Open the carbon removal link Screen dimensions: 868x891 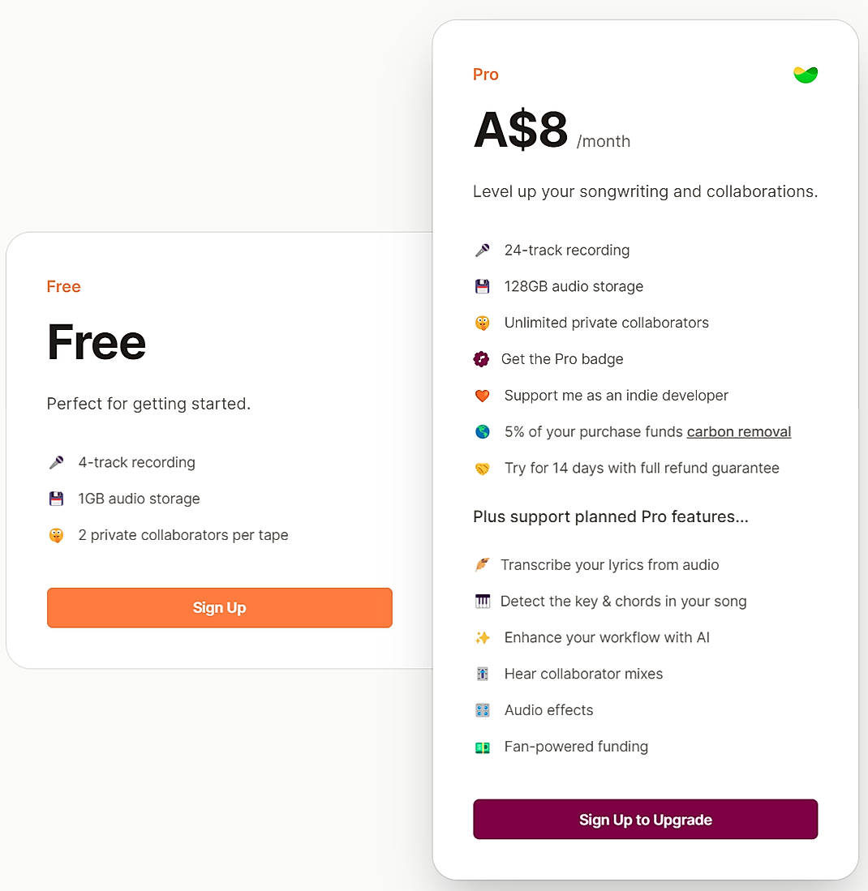coord(739,431)
